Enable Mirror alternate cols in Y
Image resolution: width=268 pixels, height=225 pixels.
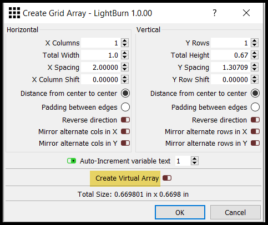(x=125, y=143)
